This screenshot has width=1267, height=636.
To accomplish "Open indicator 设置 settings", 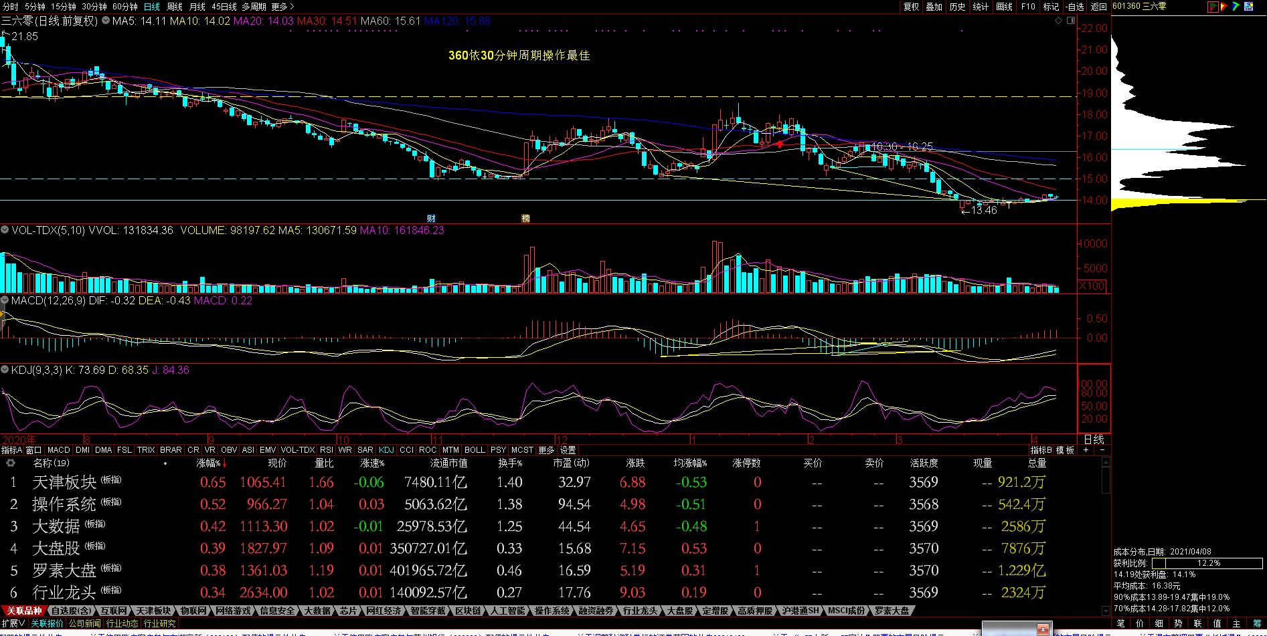I will (568, 450).
